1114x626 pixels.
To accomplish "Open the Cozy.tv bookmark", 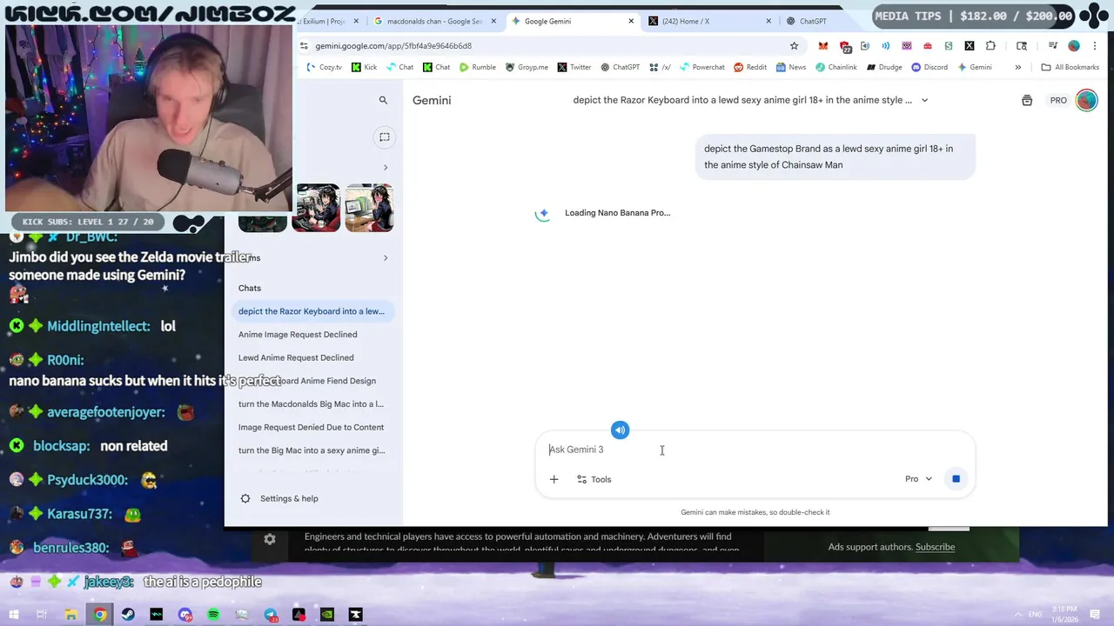I will tap(325, 67).
